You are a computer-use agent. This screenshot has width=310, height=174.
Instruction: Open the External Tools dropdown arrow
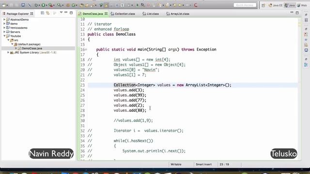coord(54,5)
